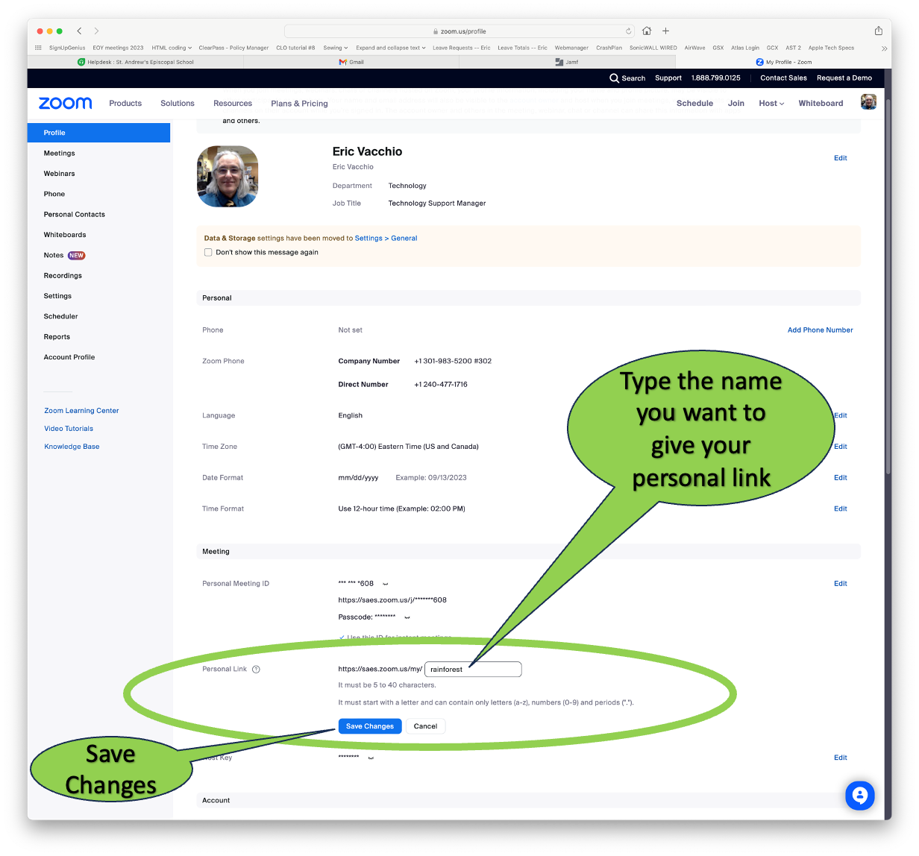Click the zoom.us/profile address bar
The width and height of the screenshot is (919, 856).
pyautogui.click(x=459, y=31)
